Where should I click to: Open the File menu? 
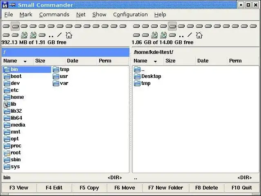9,15
